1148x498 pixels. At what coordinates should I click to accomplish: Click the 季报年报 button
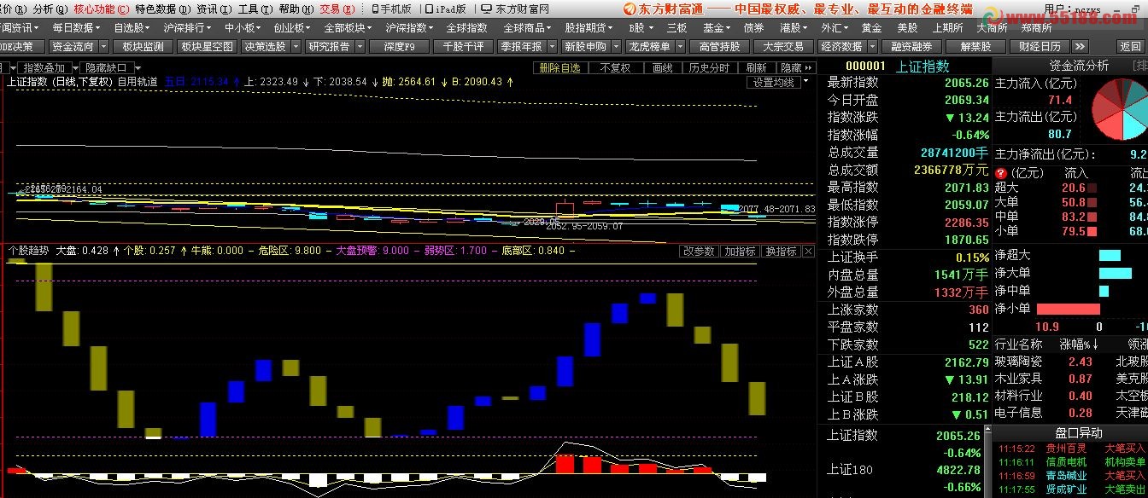click(x=521, y=47)
